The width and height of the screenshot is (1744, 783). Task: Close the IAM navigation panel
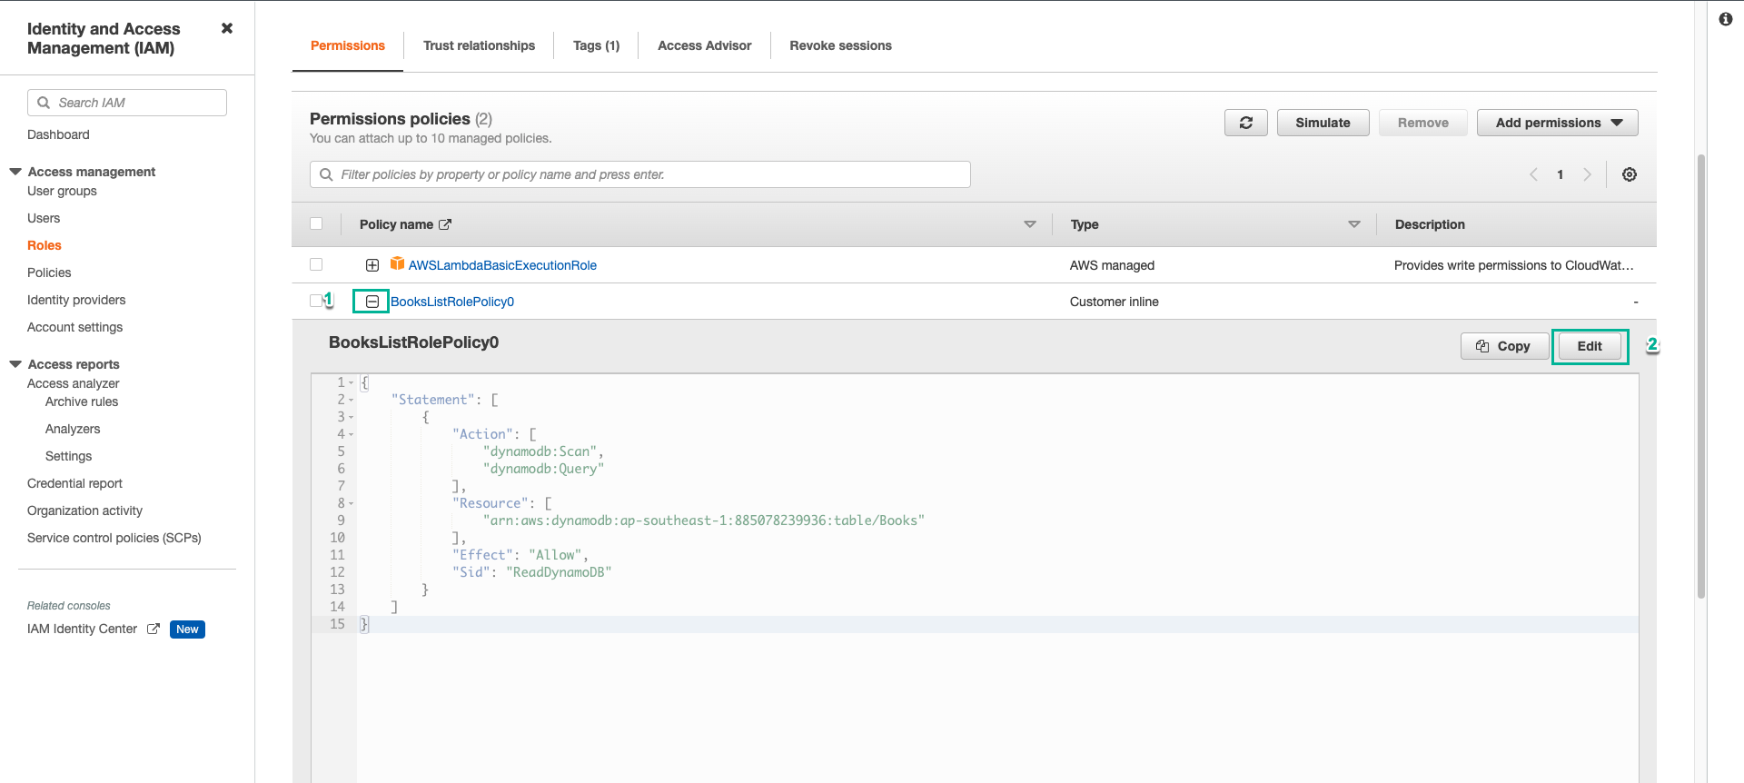227,28
